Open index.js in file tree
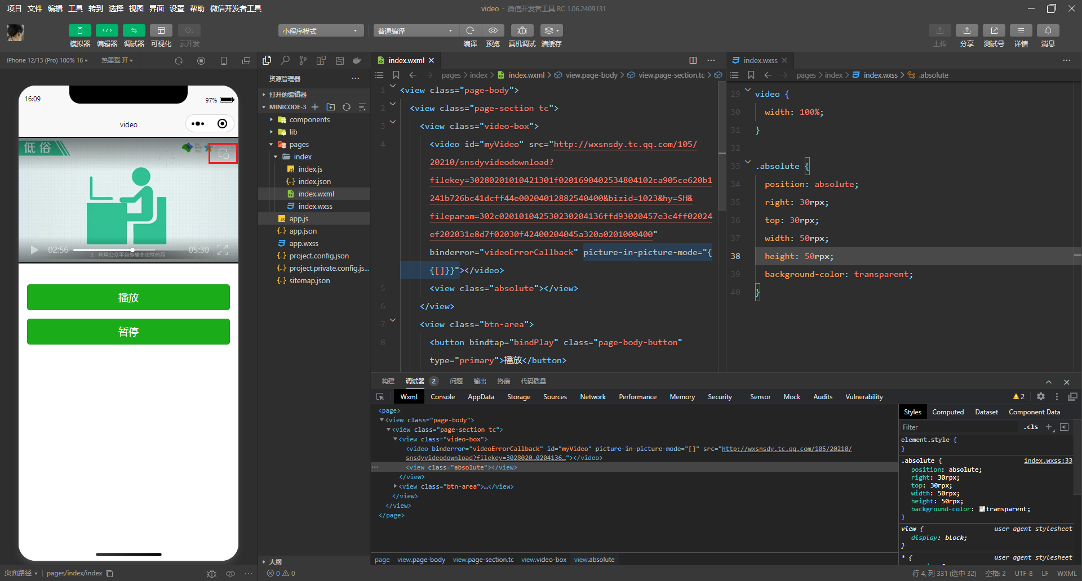 tap(310, 169)
